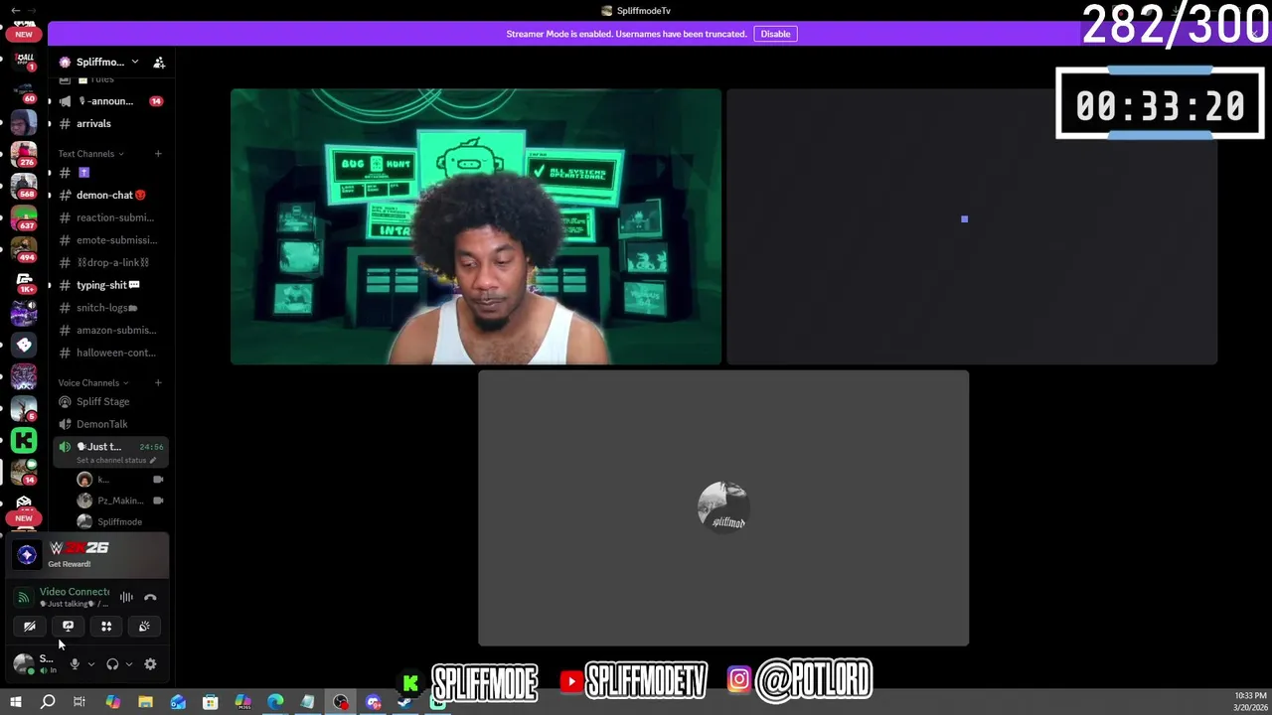Image resolution: width=1272 pixels, height=715 pixels.
Task: Open Windows Start menu
Action: click(15, 703)
